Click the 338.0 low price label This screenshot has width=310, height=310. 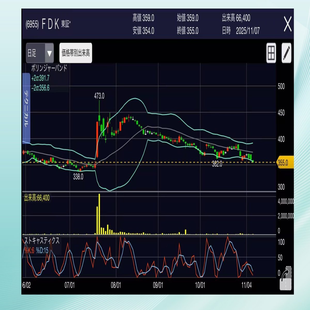point(78,177)
